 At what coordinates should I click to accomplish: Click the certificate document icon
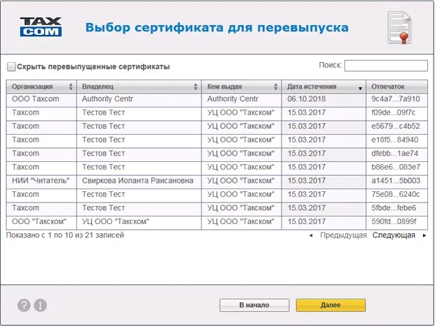click(399, 27)
